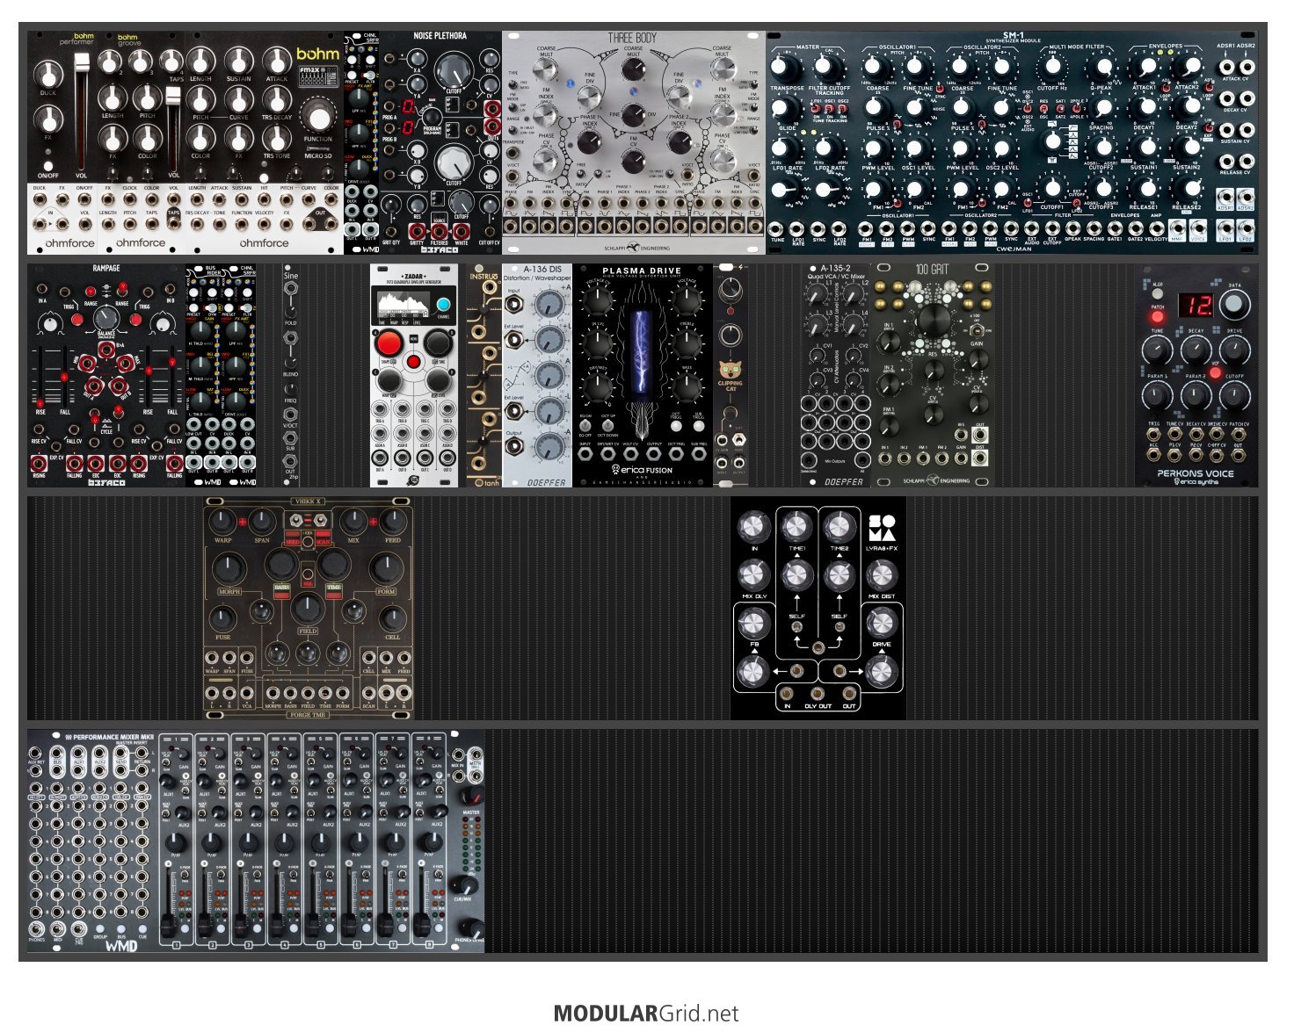Click the MIX DLY knob on LYRA8-FX
1294x1032 pixels.
click(x=753, y=575)
